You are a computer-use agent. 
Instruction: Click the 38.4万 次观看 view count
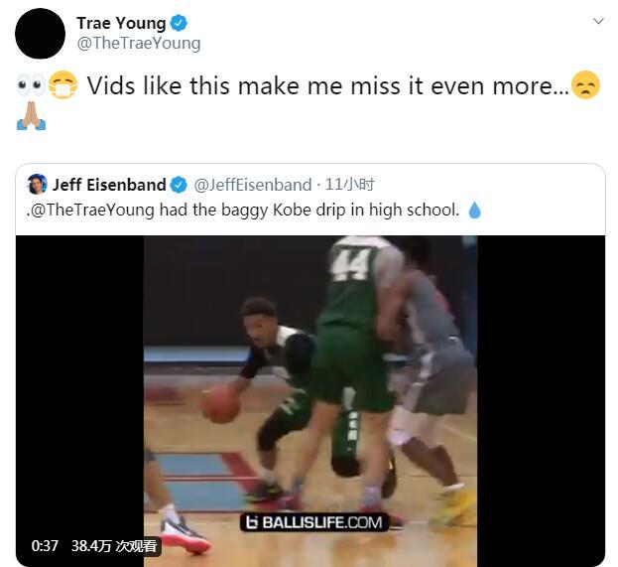[x=114, y=546]
